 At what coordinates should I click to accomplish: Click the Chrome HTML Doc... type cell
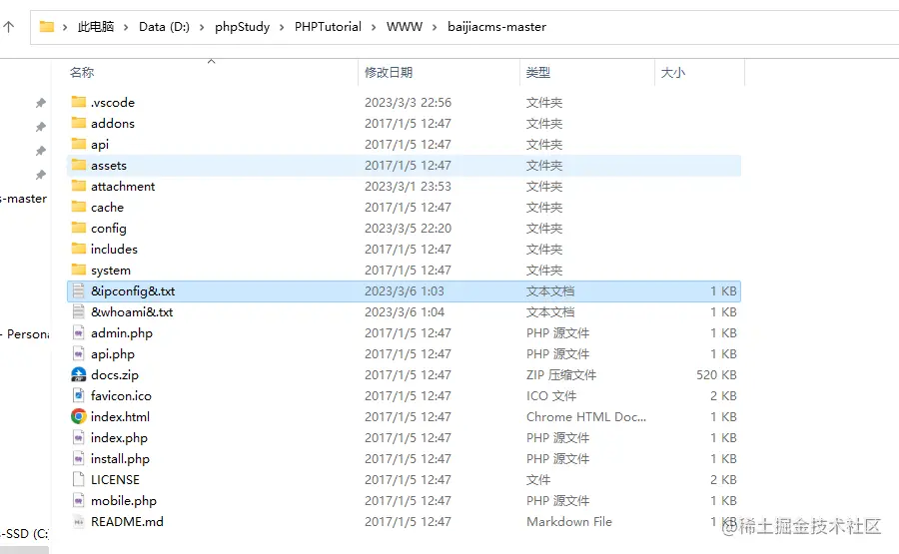coord(586,416)
